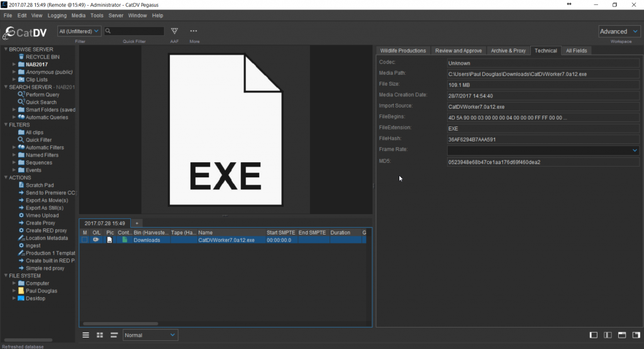Click the clip list horizontal scrollbar
Viewport: 644px width, 349px height.
[x=120, y=324]
